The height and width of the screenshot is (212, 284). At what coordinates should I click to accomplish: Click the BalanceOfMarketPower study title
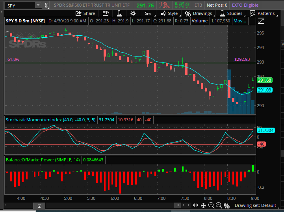[x=43, y=160]
